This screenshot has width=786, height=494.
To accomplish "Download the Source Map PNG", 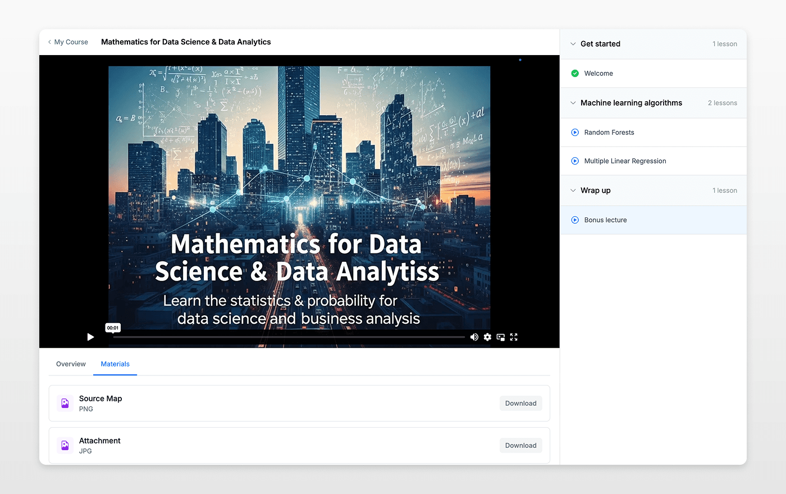I will 520,403.
